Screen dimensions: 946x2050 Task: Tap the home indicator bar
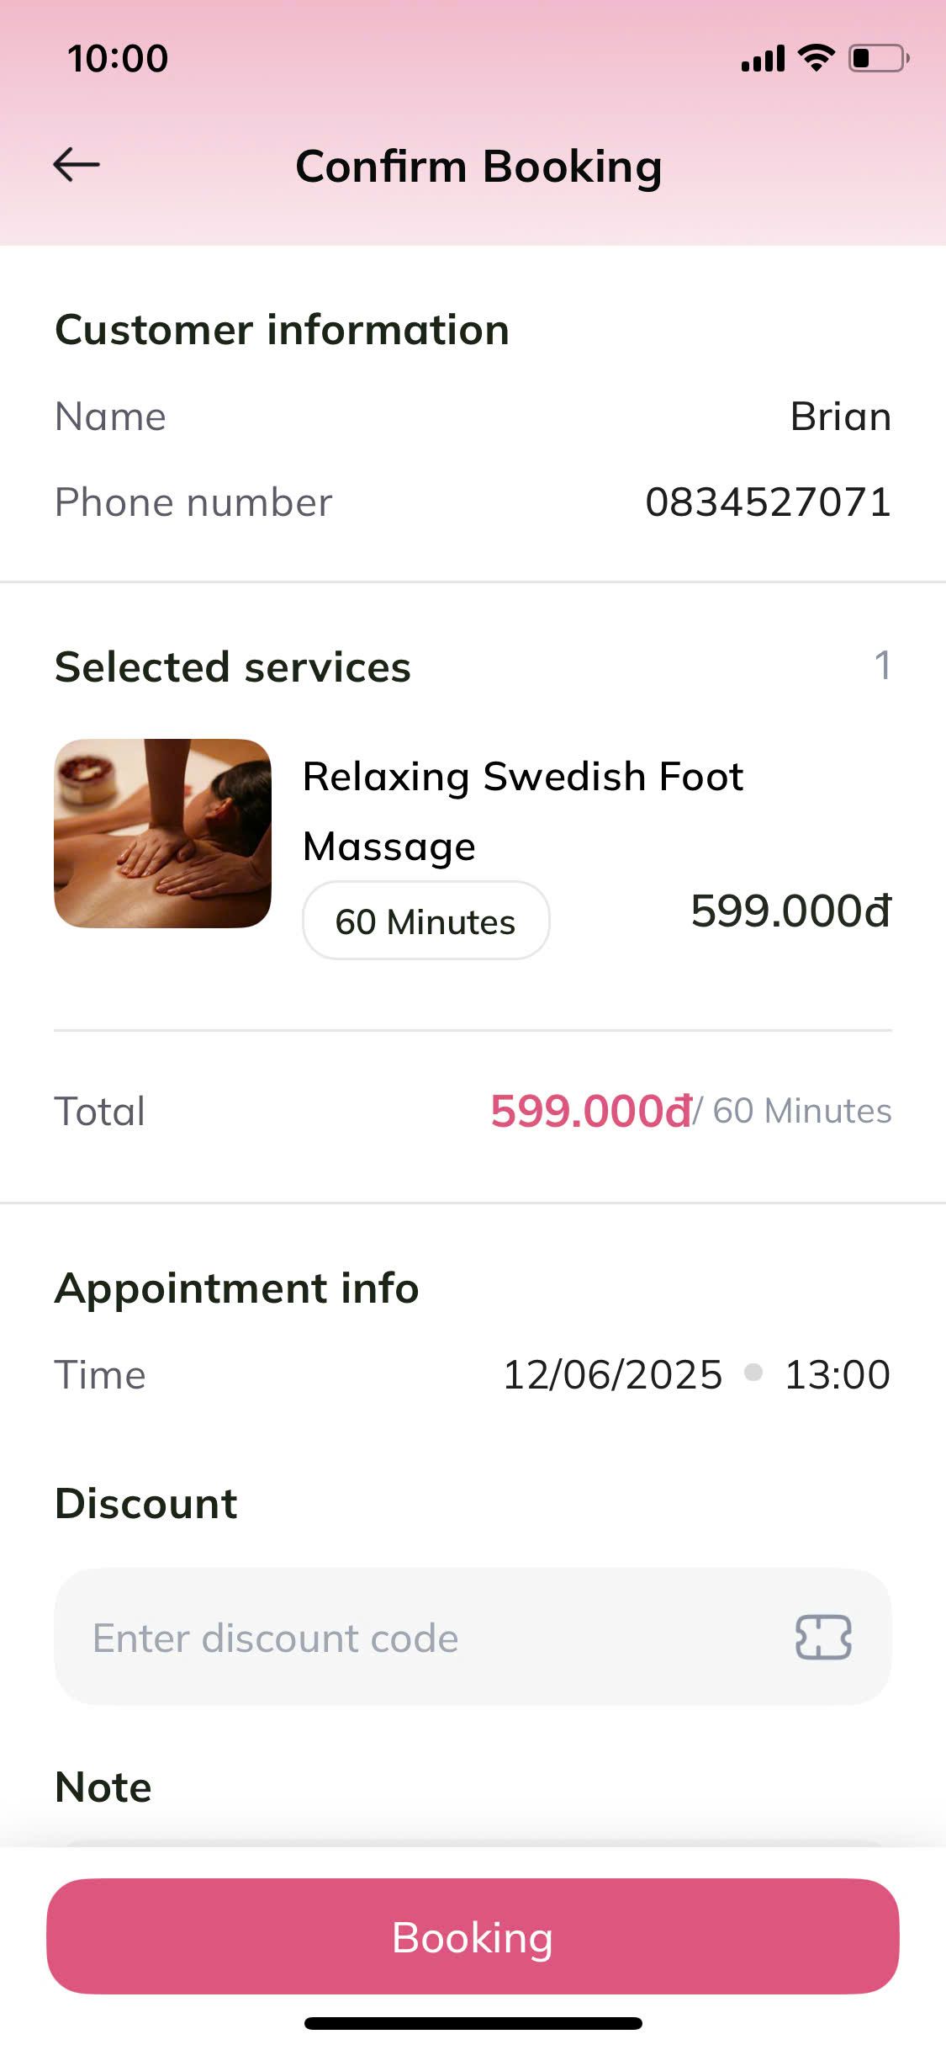[473, 2023]
